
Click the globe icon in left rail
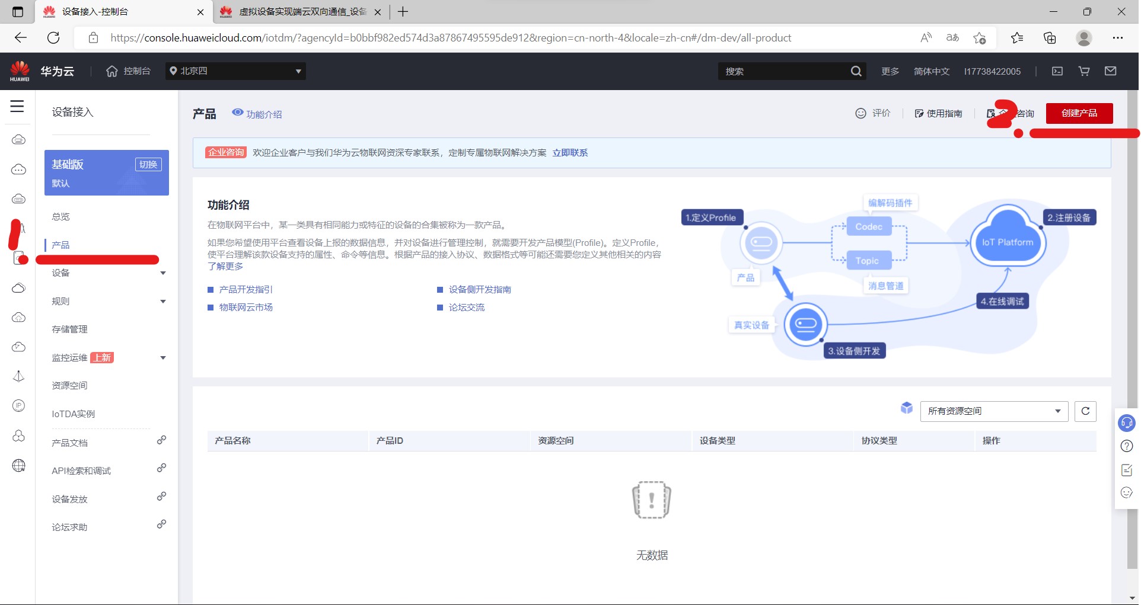coord(18,466)
